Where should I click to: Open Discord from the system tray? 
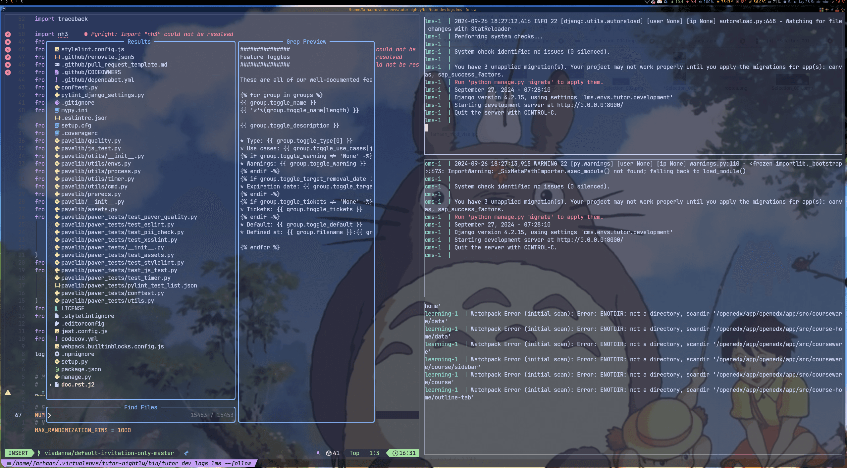coord(659,2)
